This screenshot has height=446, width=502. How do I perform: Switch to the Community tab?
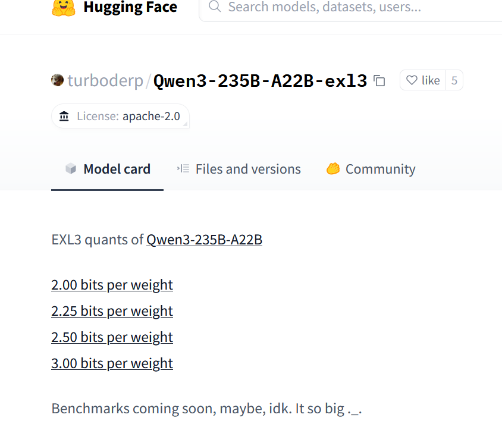(371, 169)
